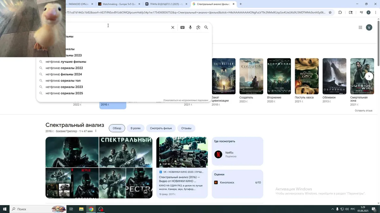This screenshot has width=380, height=213.
Task: Open the Google account avatar on the page
Action: [369, 28]
